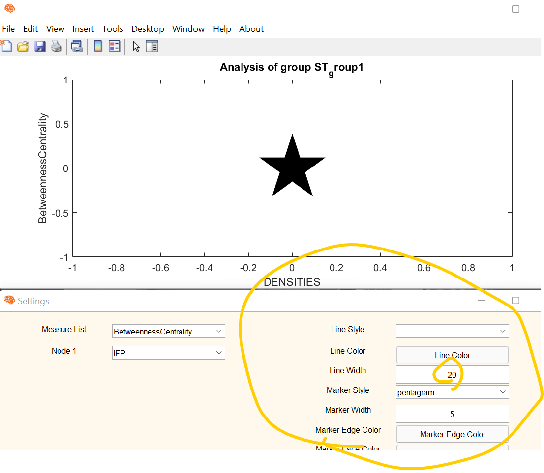Open the property inspector panel icon
544x473 pixels.
[152, 46]
